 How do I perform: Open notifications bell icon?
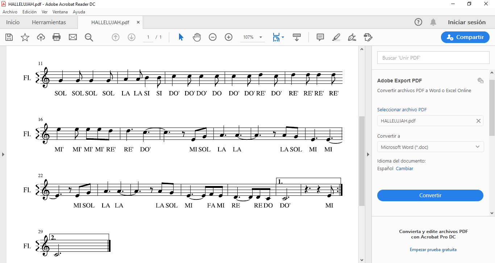coord(433,22)
